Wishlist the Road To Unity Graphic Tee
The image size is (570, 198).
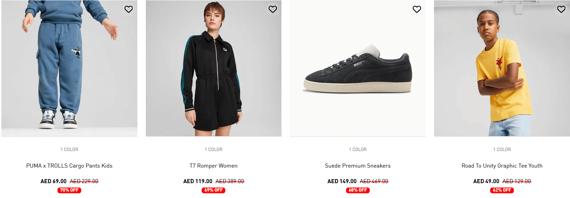point(561,9)
